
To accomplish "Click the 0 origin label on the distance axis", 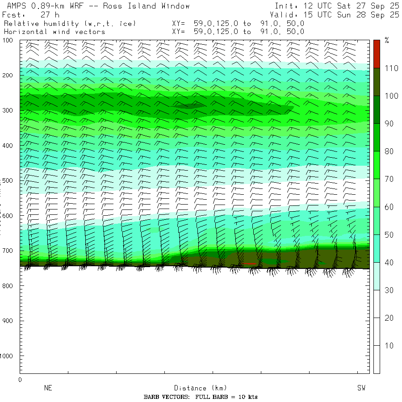I will tap(20, 380).
